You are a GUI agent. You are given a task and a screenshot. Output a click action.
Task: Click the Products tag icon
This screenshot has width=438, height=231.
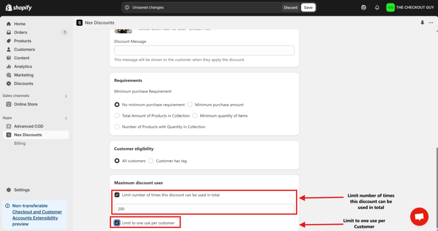pos(9,41)
